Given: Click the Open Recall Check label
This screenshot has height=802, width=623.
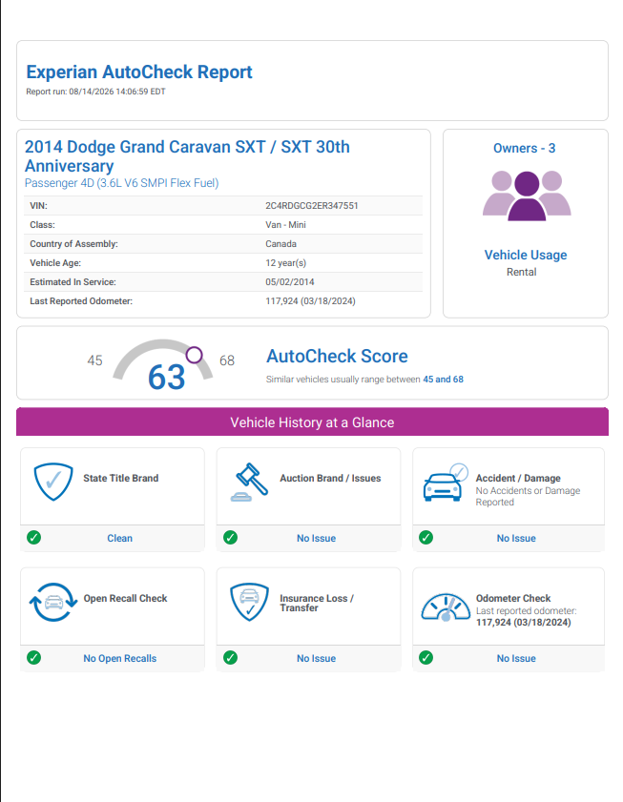Looking at the screenshot, I should point(125,599).
